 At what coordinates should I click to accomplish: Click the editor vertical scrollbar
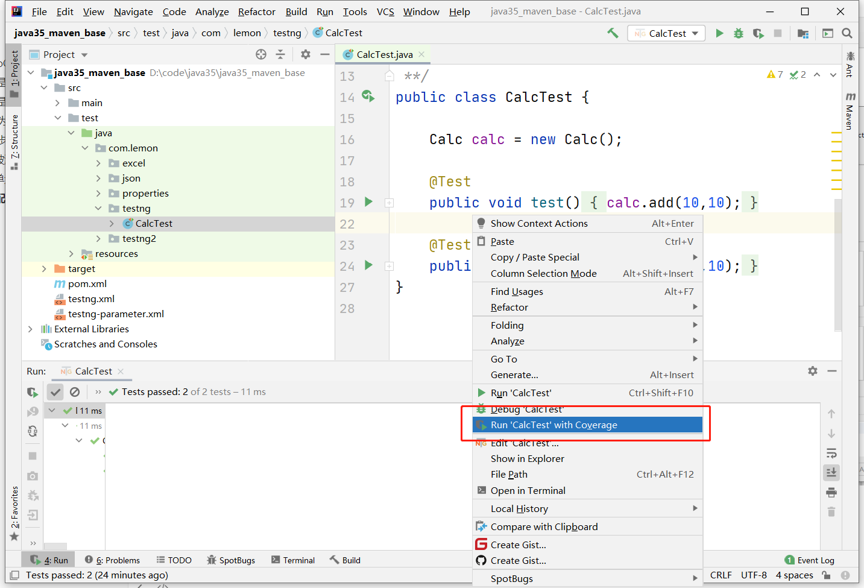click(x=837, y=265)
